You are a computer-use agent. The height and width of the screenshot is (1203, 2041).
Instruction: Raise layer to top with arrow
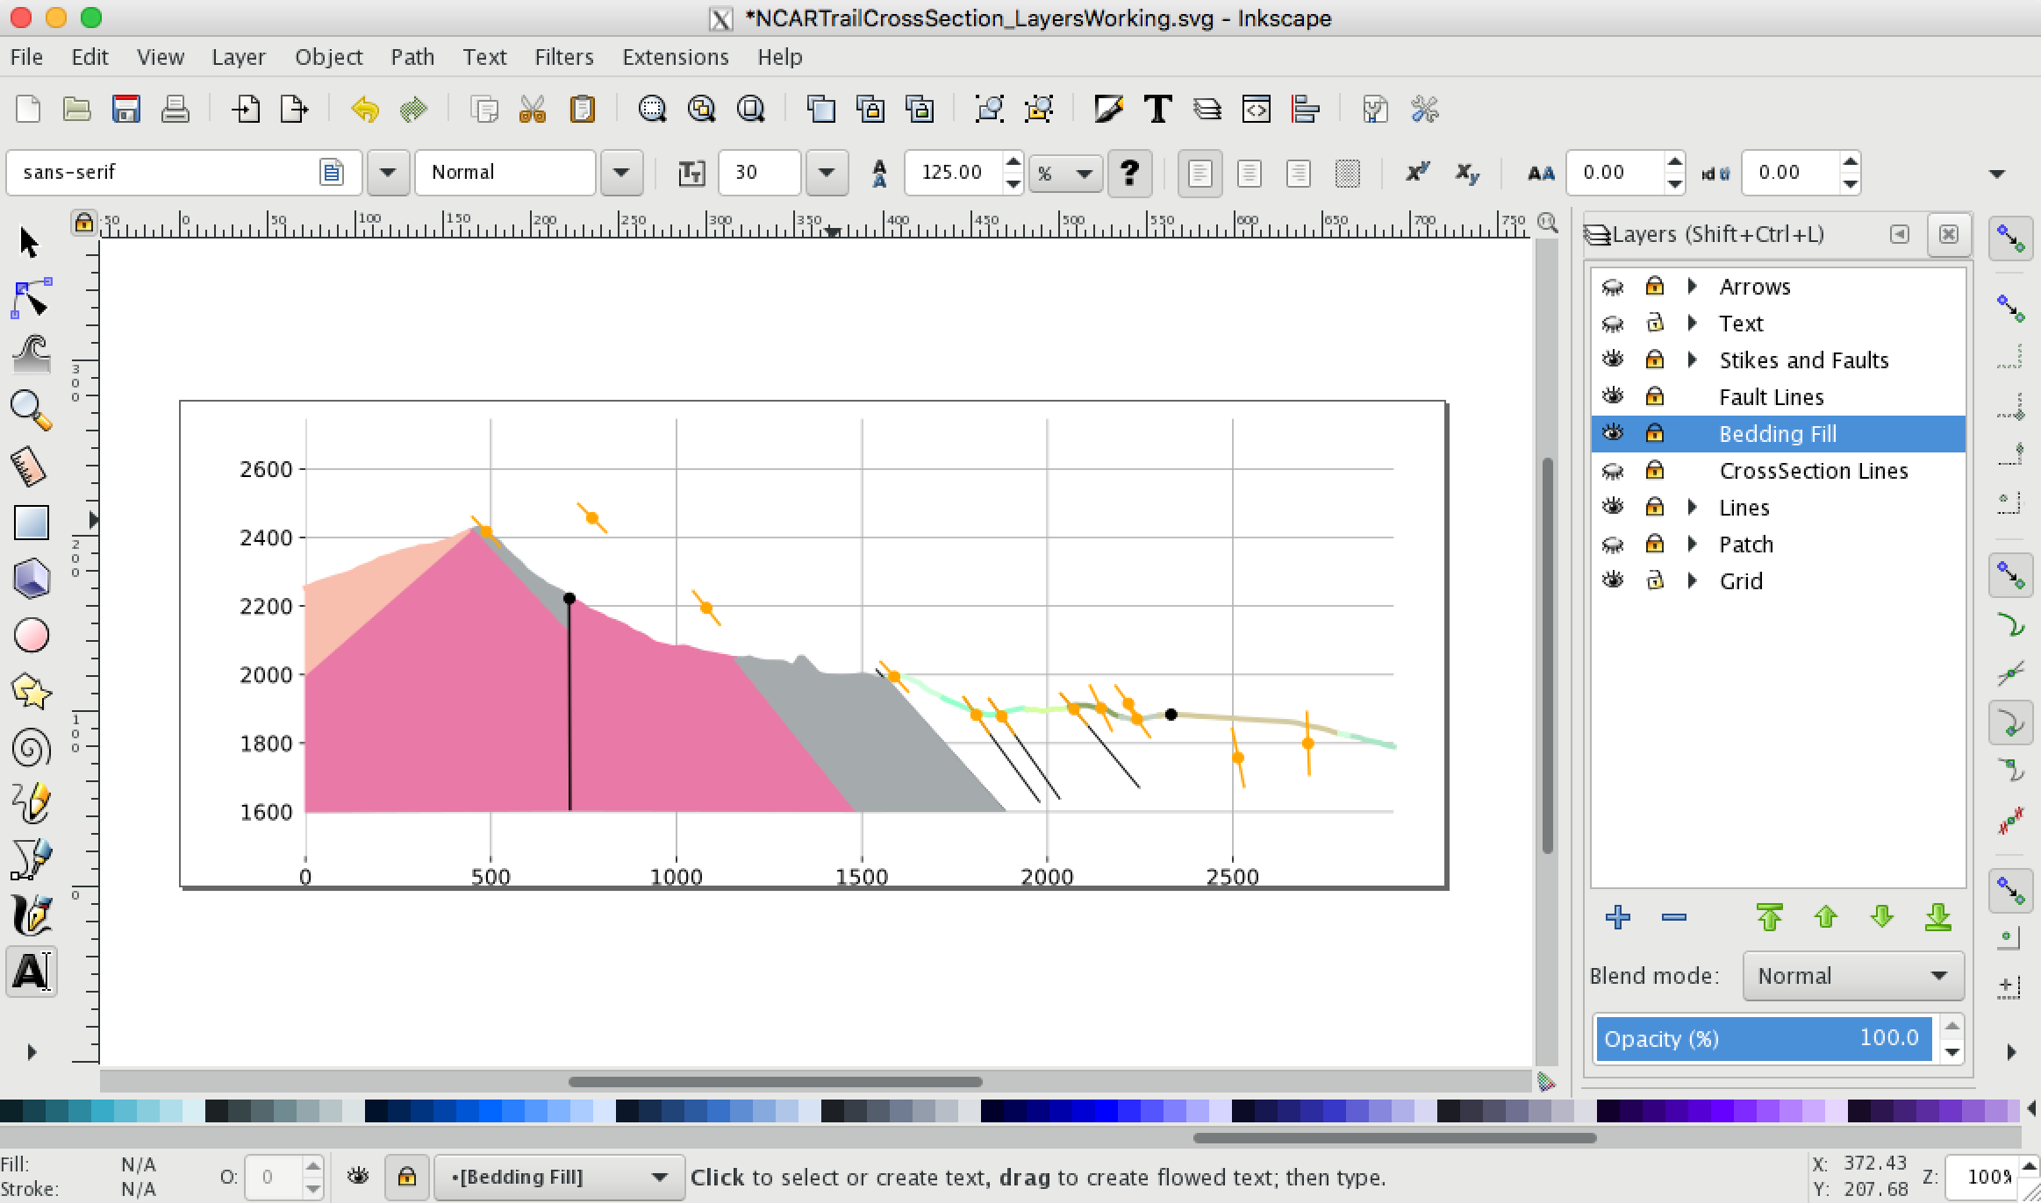point(1769,917)
